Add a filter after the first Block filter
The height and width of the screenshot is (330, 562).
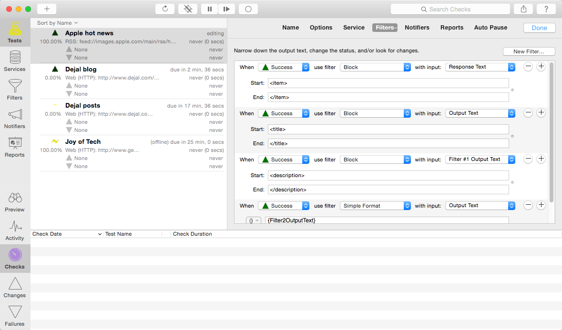(541, 67)
